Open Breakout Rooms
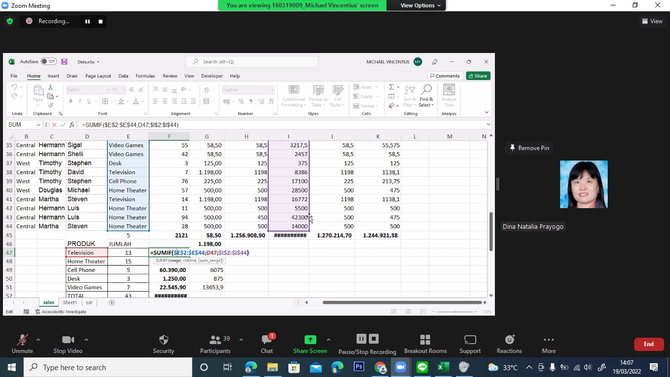Viewport: 670px width, 377px height. (425, 340)
